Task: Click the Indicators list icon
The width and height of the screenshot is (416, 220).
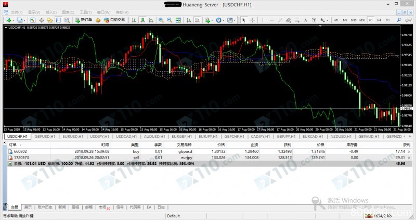Action: click(x=207, y=20)
